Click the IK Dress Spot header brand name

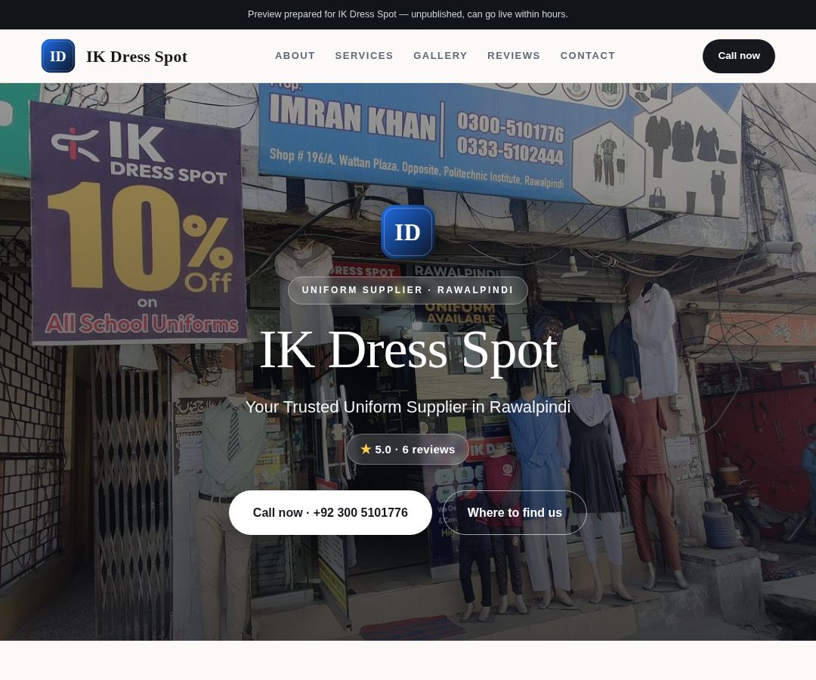pos(137,56)
